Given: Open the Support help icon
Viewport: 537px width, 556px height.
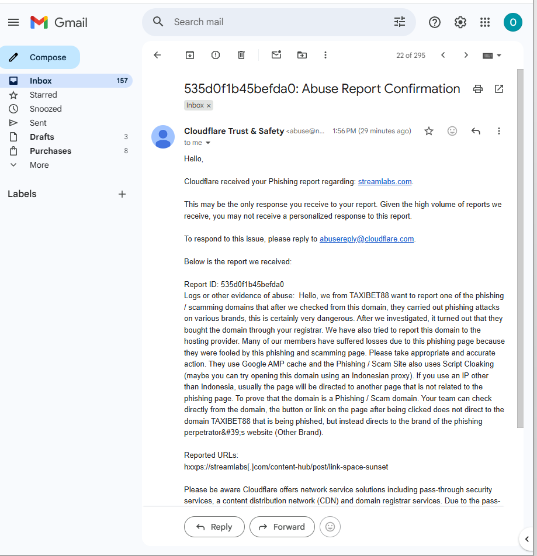Looking at the screenshot, I should coord(435,22).
